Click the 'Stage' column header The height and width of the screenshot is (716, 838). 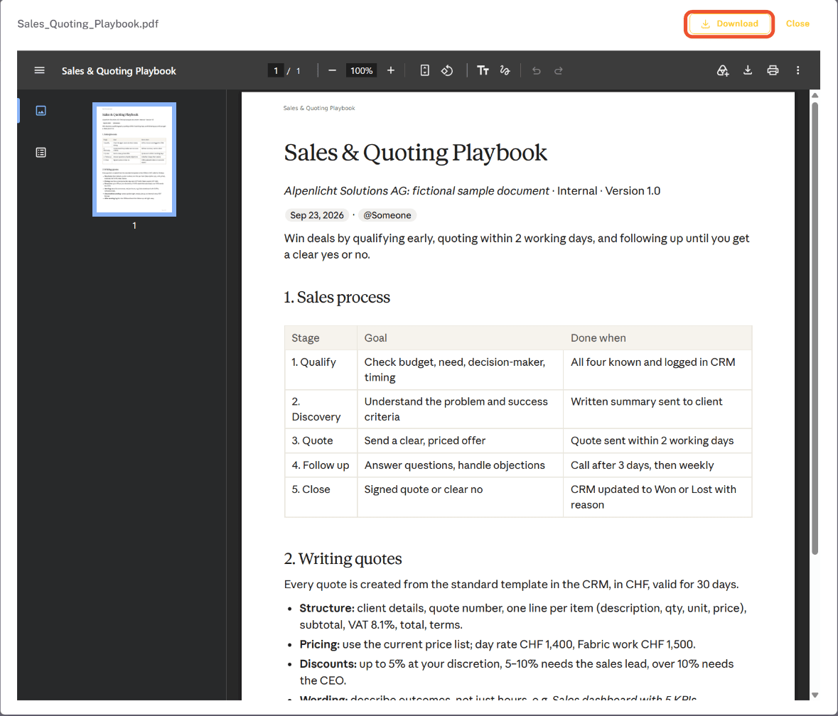[321, 338]
